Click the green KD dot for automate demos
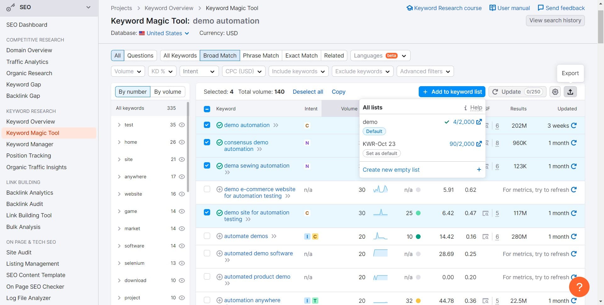Screen dimensions: 604x305 (x=418, y=237)
